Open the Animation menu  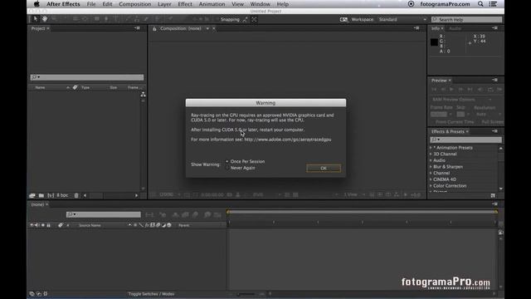click(212, 4)
